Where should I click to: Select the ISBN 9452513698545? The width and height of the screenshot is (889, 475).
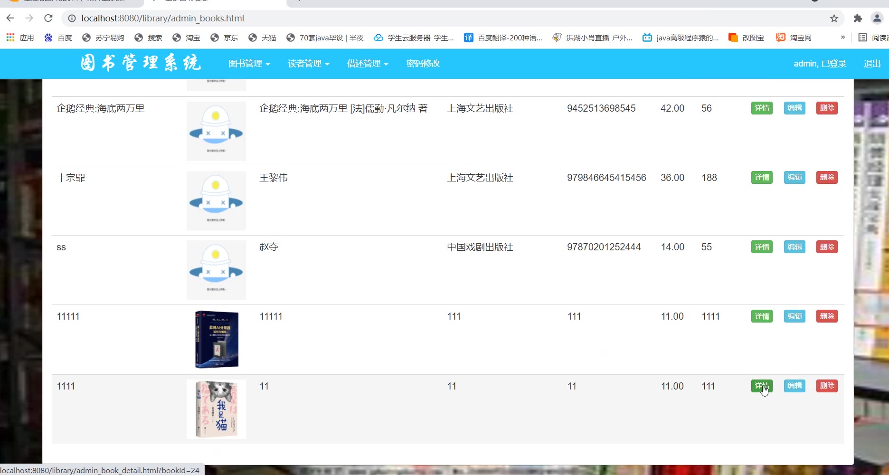(x=601, y=108)
